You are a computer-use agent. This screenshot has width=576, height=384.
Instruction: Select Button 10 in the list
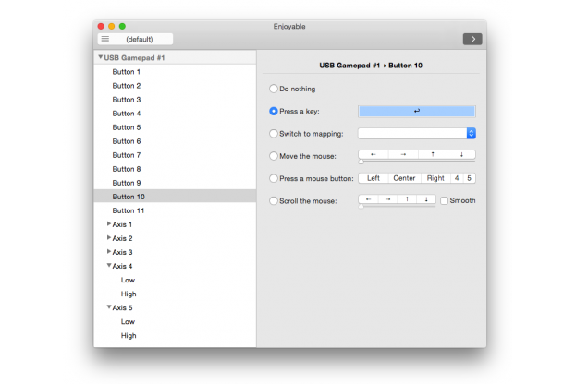(175, 197)
